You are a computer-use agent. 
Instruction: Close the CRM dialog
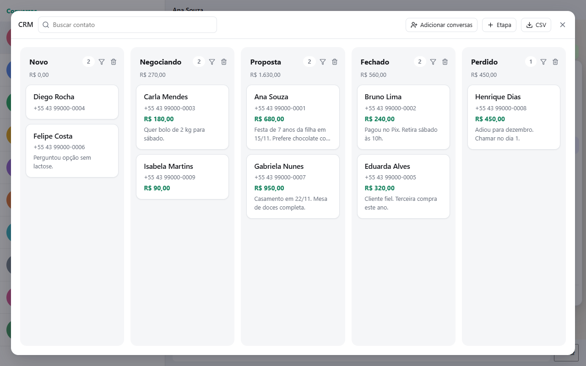(563, 25)
